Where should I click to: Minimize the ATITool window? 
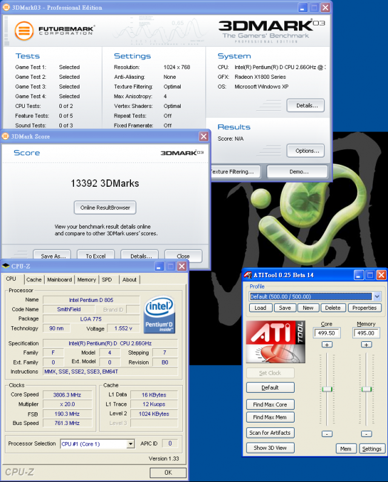(358, 275)
